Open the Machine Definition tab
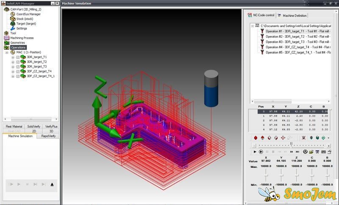This screenshot has width=339, height=205. [x=292, y=16]
